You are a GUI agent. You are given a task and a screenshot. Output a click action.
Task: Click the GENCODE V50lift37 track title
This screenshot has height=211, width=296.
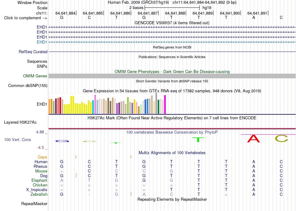tap(172, 23)
